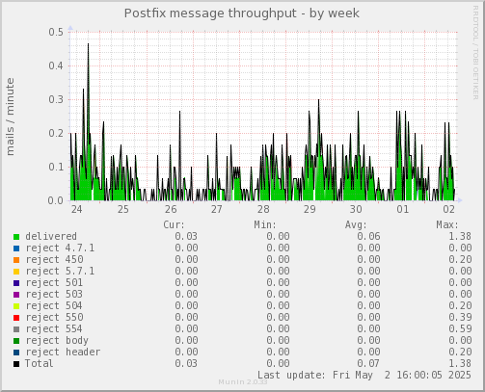Viewport: 485px width, 392px height.
Task: Click the navy reject header legend swatch
Action: pos(16,353)
